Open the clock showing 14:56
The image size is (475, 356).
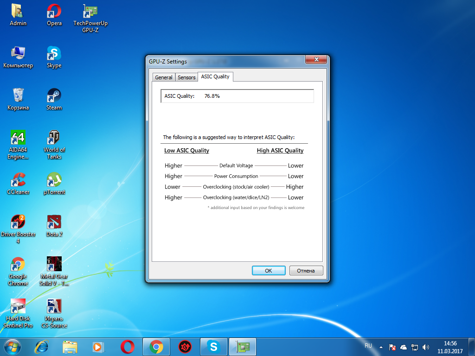[450, 347]
